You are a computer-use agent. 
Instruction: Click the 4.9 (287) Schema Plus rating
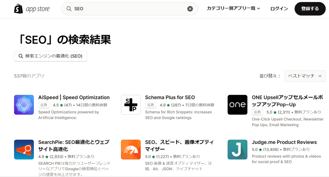click(170, 105)
